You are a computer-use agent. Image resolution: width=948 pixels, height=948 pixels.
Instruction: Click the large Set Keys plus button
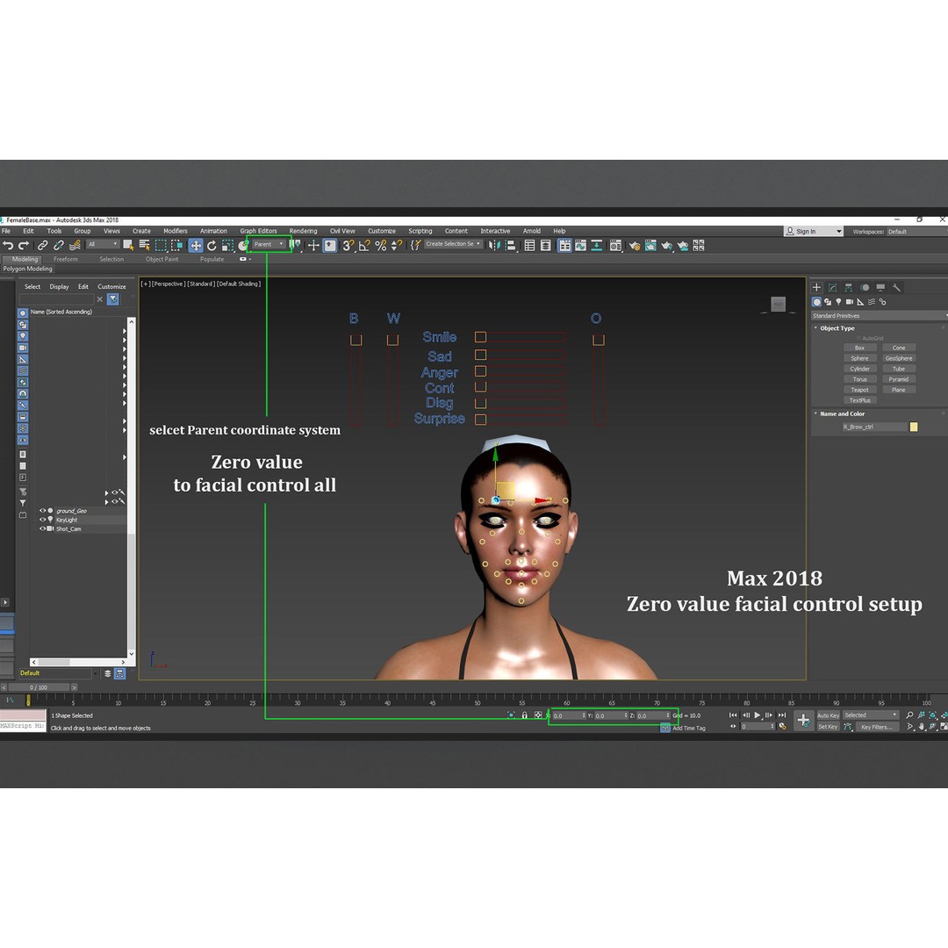click(x=803, y=720)
